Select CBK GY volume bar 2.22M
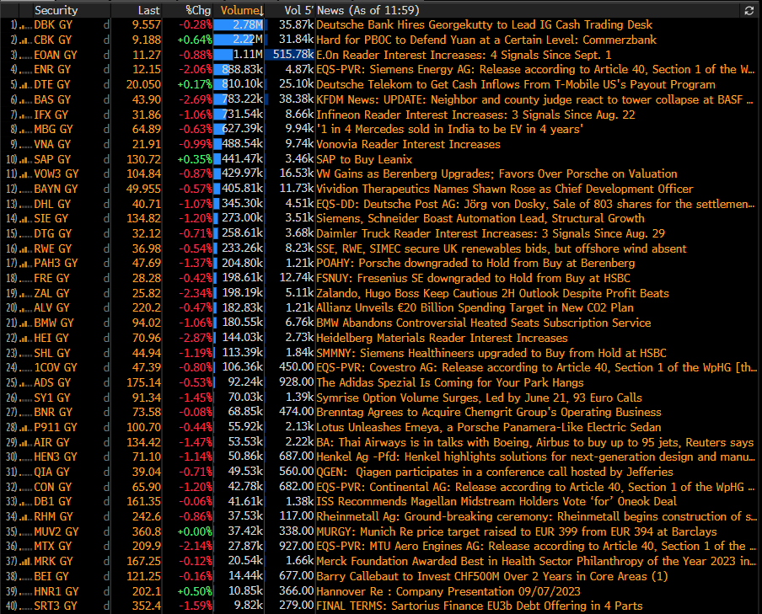Image resolution: width=762 pixels, height=614 pixels. [x=239, y=40]
